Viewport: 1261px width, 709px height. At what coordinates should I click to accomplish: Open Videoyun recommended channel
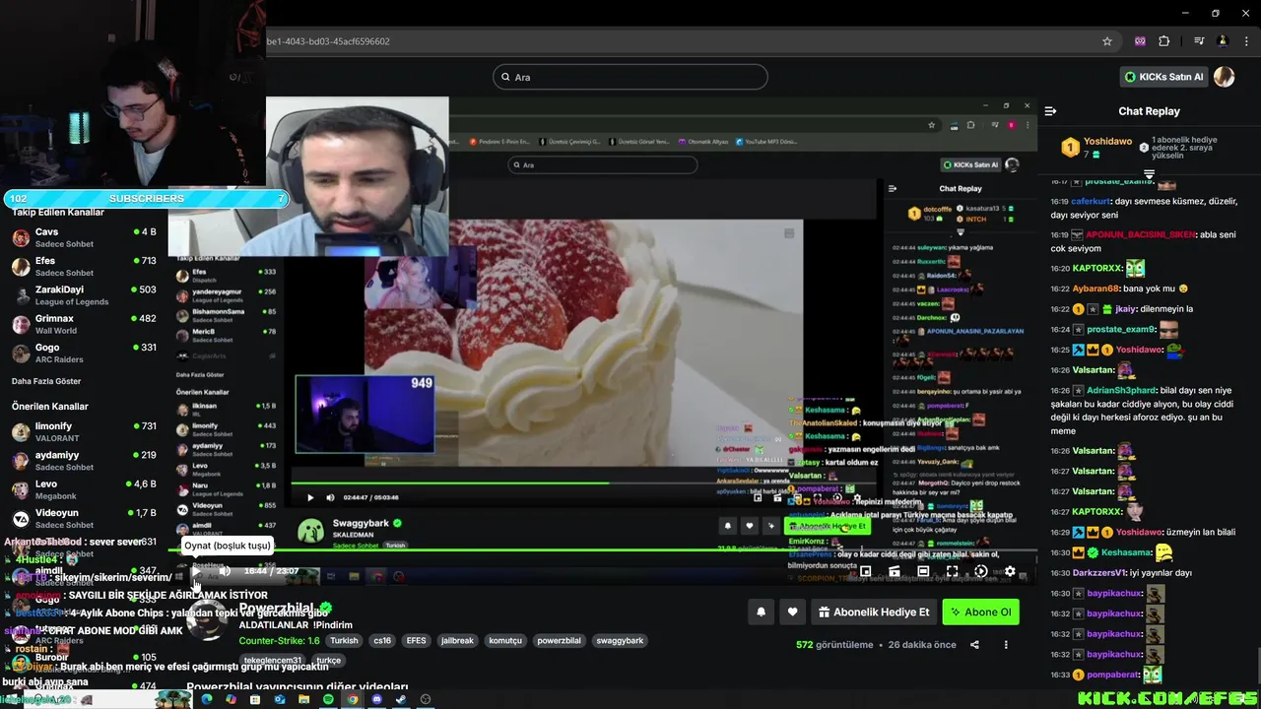click(x=84, y=518)
